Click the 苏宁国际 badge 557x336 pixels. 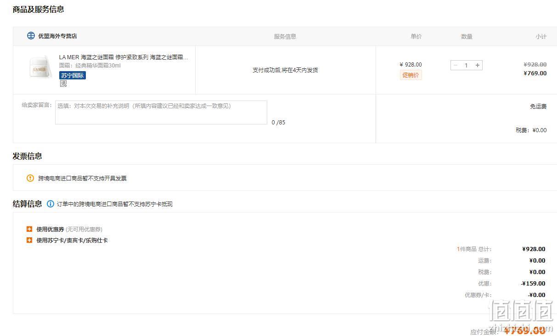click(x=72, y=75)
